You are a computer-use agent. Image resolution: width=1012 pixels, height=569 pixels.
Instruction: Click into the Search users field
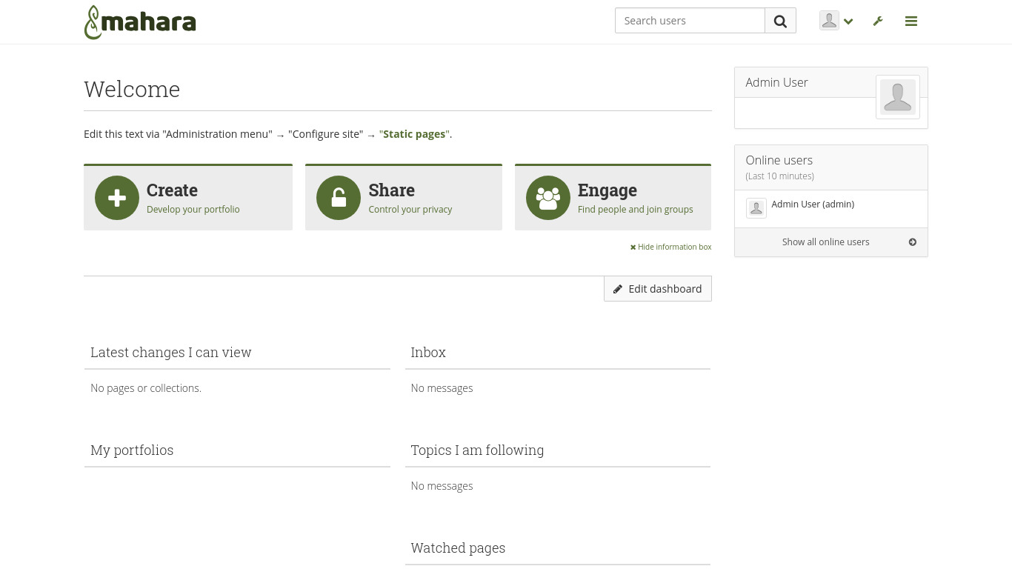pos(690,21)
